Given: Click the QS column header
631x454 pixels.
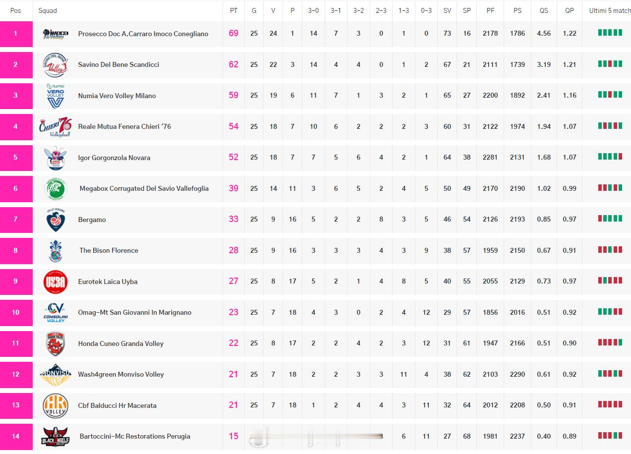Looking at the screenshot, I should pos(544,10).
